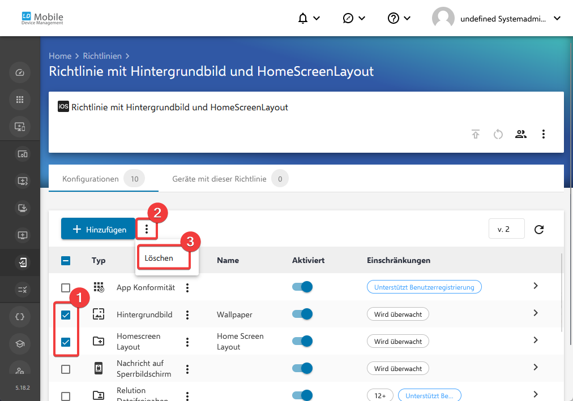
Task: Expand the Homescreen Layout row chevron
Action: coord(536,340)
